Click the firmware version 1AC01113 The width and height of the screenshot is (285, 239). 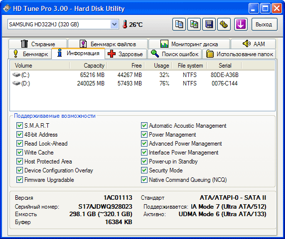[x=118, y=197]
